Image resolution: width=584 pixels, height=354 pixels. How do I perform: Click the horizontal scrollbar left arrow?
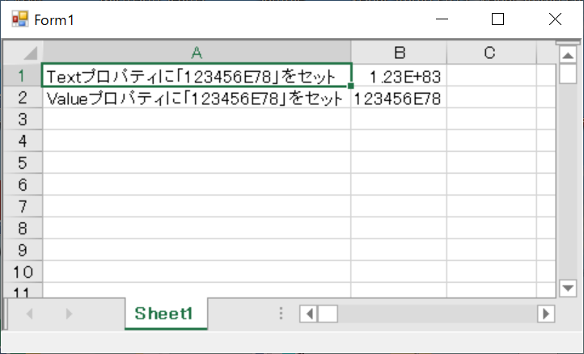tap(308, 314)
